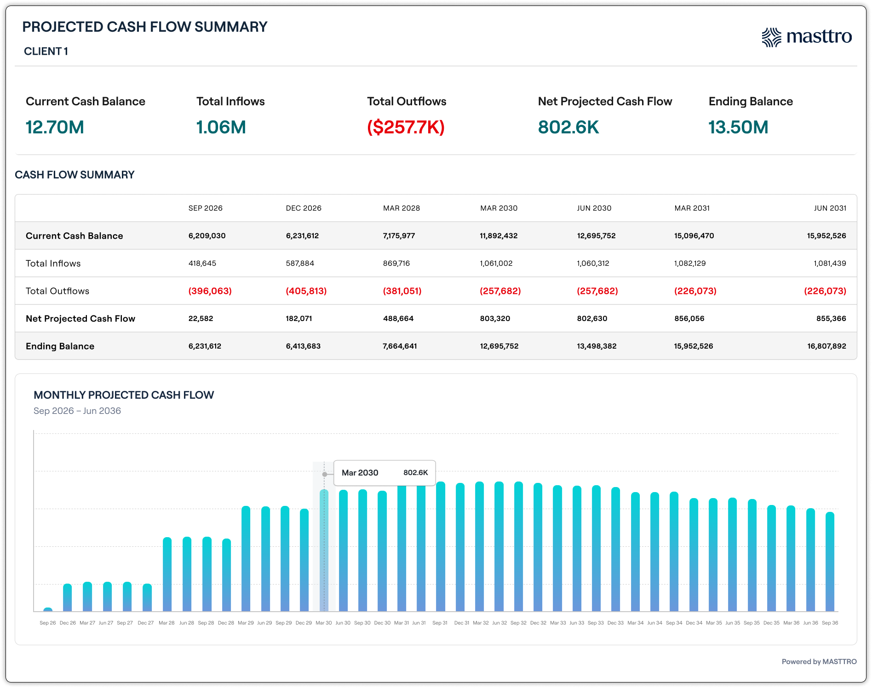Screen dimensions: 872x688
Task: Select the SEP 2026 column header
Action: tap(205, 208)
